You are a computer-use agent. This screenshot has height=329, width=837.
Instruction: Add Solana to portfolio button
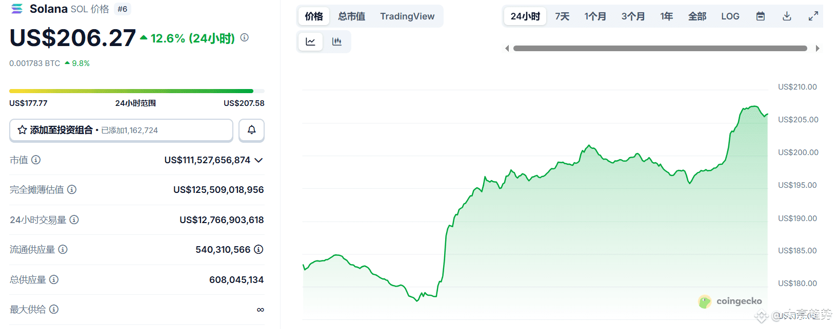[x=121, y=130]
